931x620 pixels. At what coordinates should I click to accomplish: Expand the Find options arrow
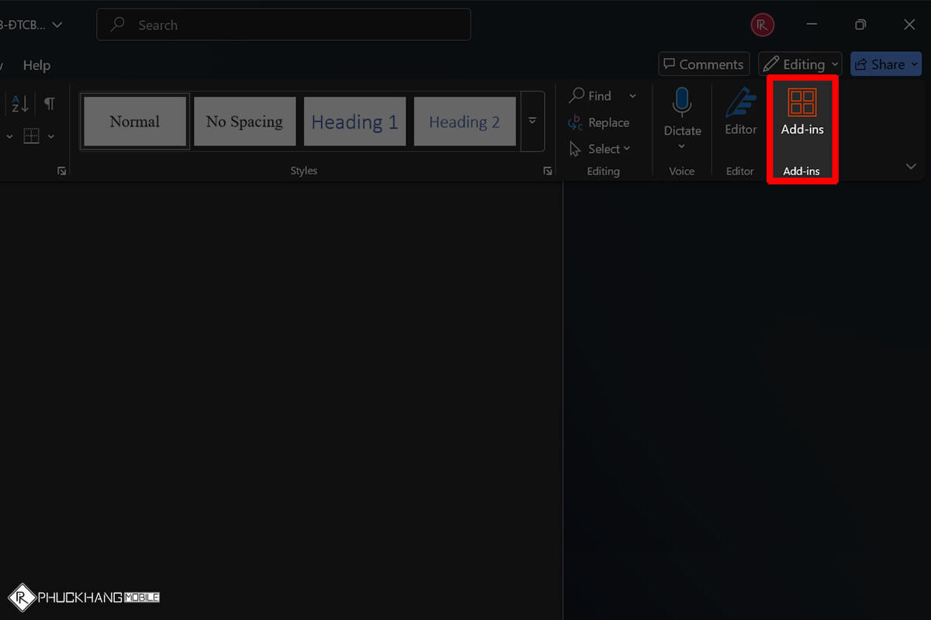[x=632, y=95]
